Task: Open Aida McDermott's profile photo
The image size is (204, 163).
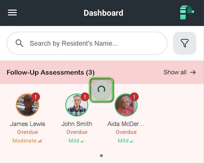Action: click(x=126, y=105)
